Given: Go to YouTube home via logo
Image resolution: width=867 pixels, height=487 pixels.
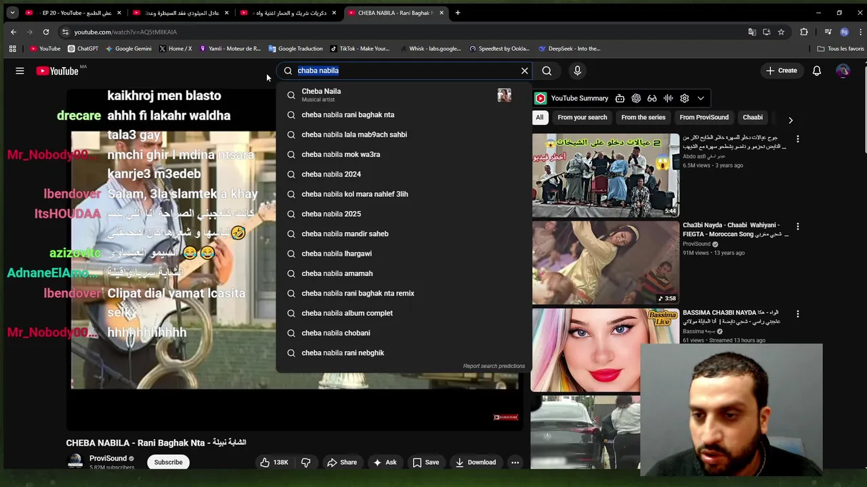Looking at the screenshot, I should 58,70.
